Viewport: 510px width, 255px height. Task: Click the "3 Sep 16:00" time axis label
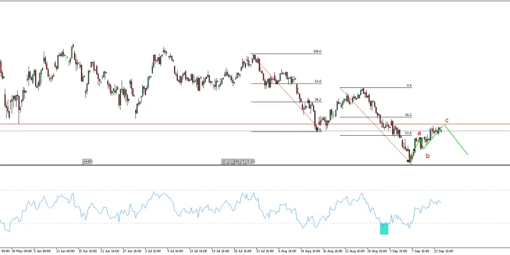398,251
